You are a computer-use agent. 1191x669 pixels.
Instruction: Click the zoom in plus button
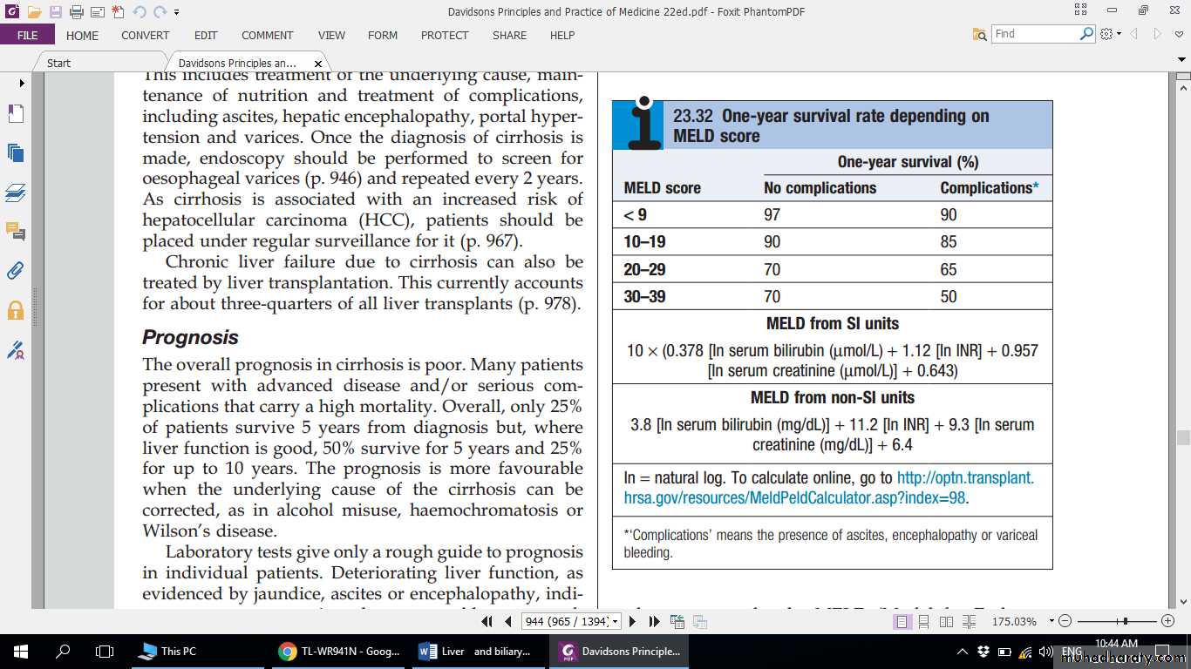(x=1168, y=621)
